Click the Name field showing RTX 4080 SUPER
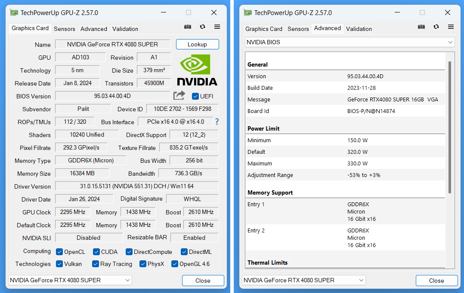This screenshot has width=464, height=293. pos(113,44)
